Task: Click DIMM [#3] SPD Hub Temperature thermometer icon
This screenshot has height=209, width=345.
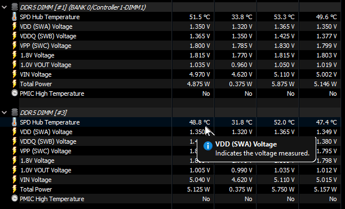Action: point(14,122)
